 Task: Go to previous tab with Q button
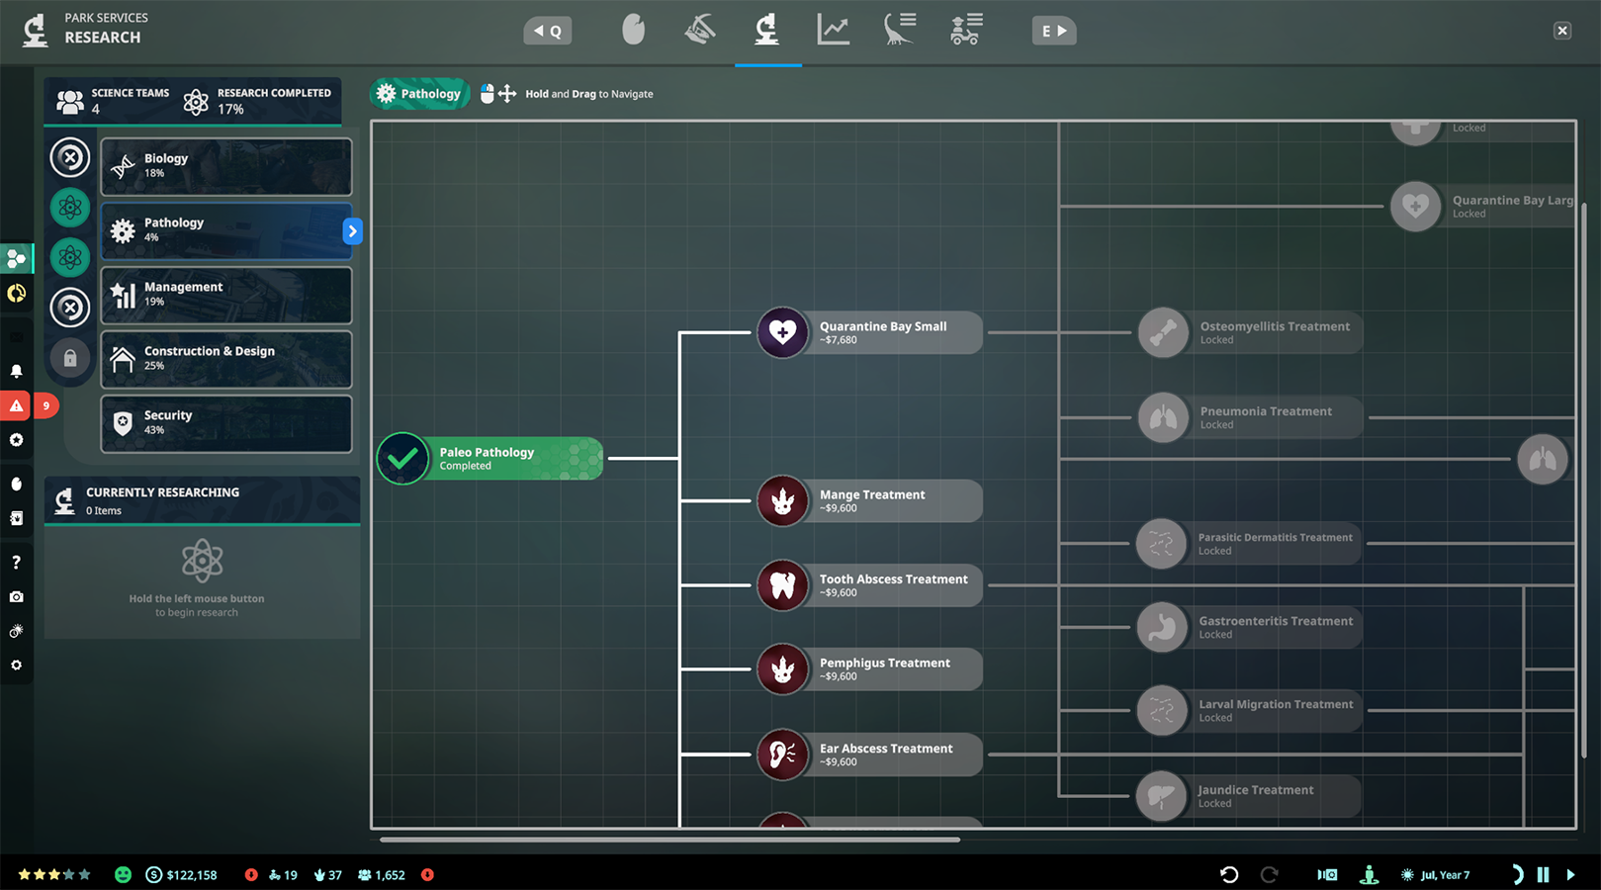coord(548,31)
